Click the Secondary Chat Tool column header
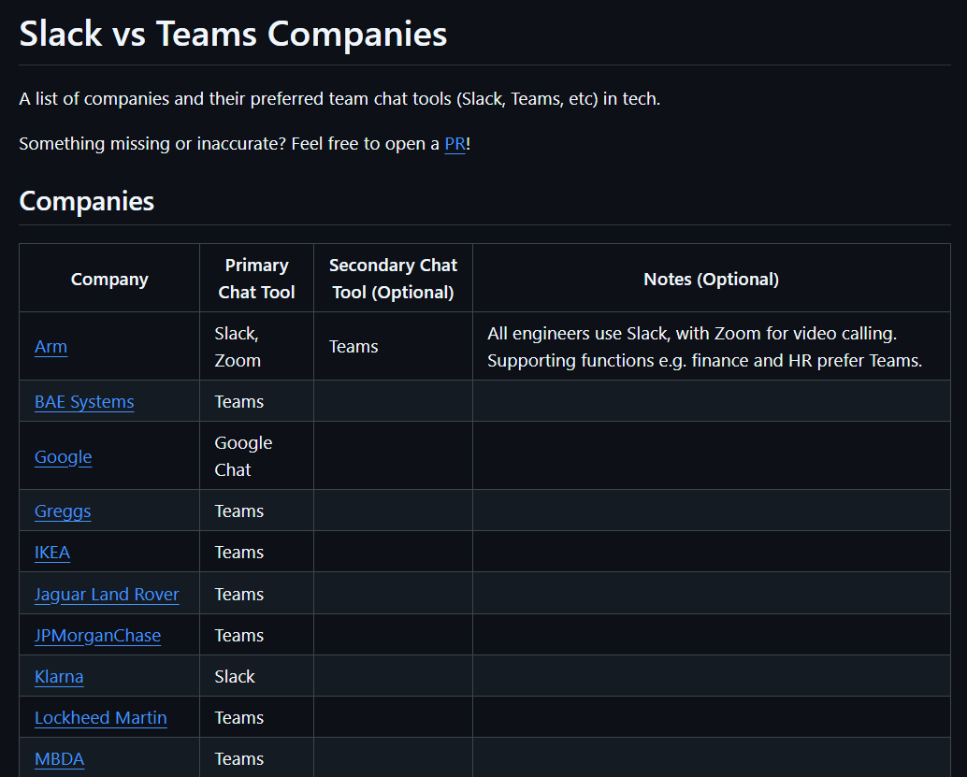Viewport: 967px width, 777px height. point(393,279)
